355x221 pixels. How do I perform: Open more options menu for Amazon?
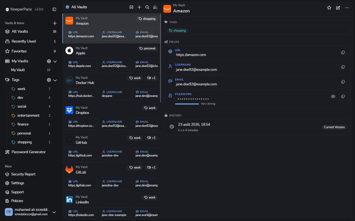(x=347, y=8)
